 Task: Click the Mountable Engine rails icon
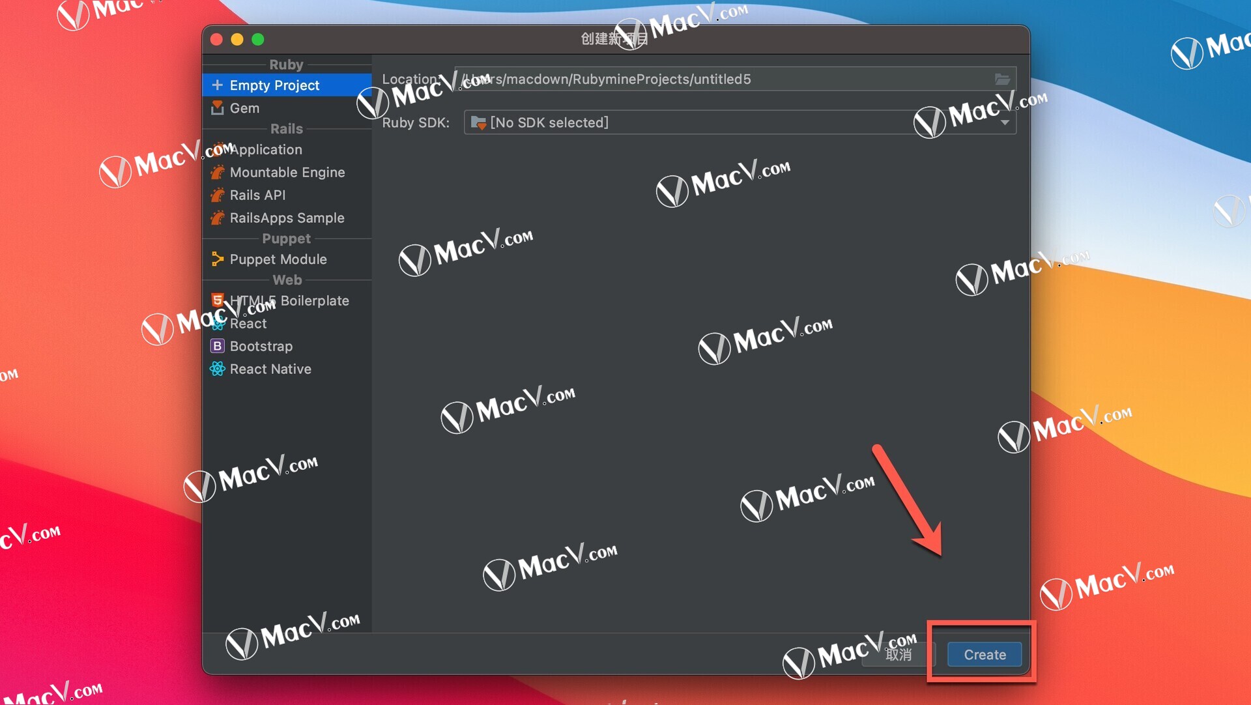tap(218, 173)
